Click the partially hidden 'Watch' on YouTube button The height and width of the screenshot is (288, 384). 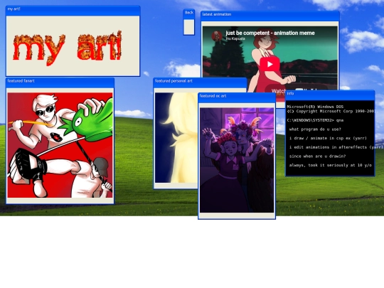point(278,90)
